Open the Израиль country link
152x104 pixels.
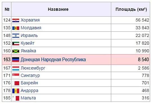click(x=29, y=36)
